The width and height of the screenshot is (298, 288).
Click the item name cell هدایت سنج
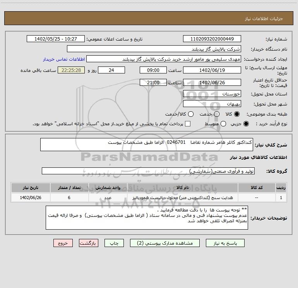pyautogui.click(x=182, y=198)
